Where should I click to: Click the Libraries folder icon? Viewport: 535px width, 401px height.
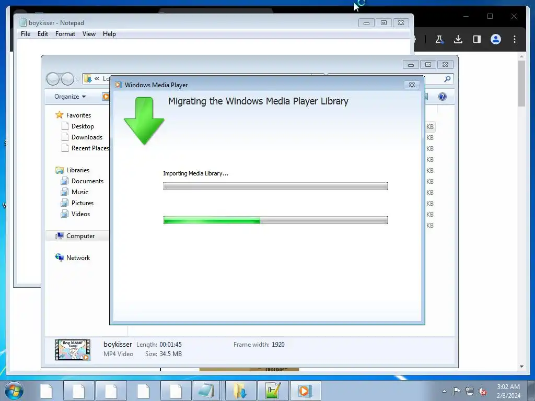60,170
